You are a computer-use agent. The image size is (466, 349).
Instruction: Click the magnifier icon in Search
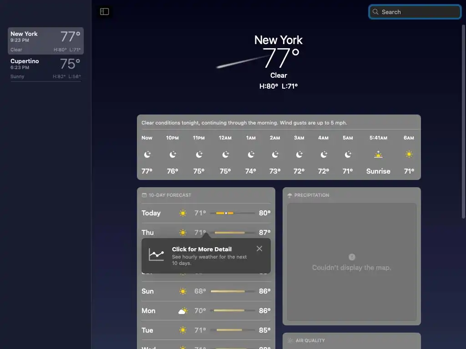coord(375,12)
